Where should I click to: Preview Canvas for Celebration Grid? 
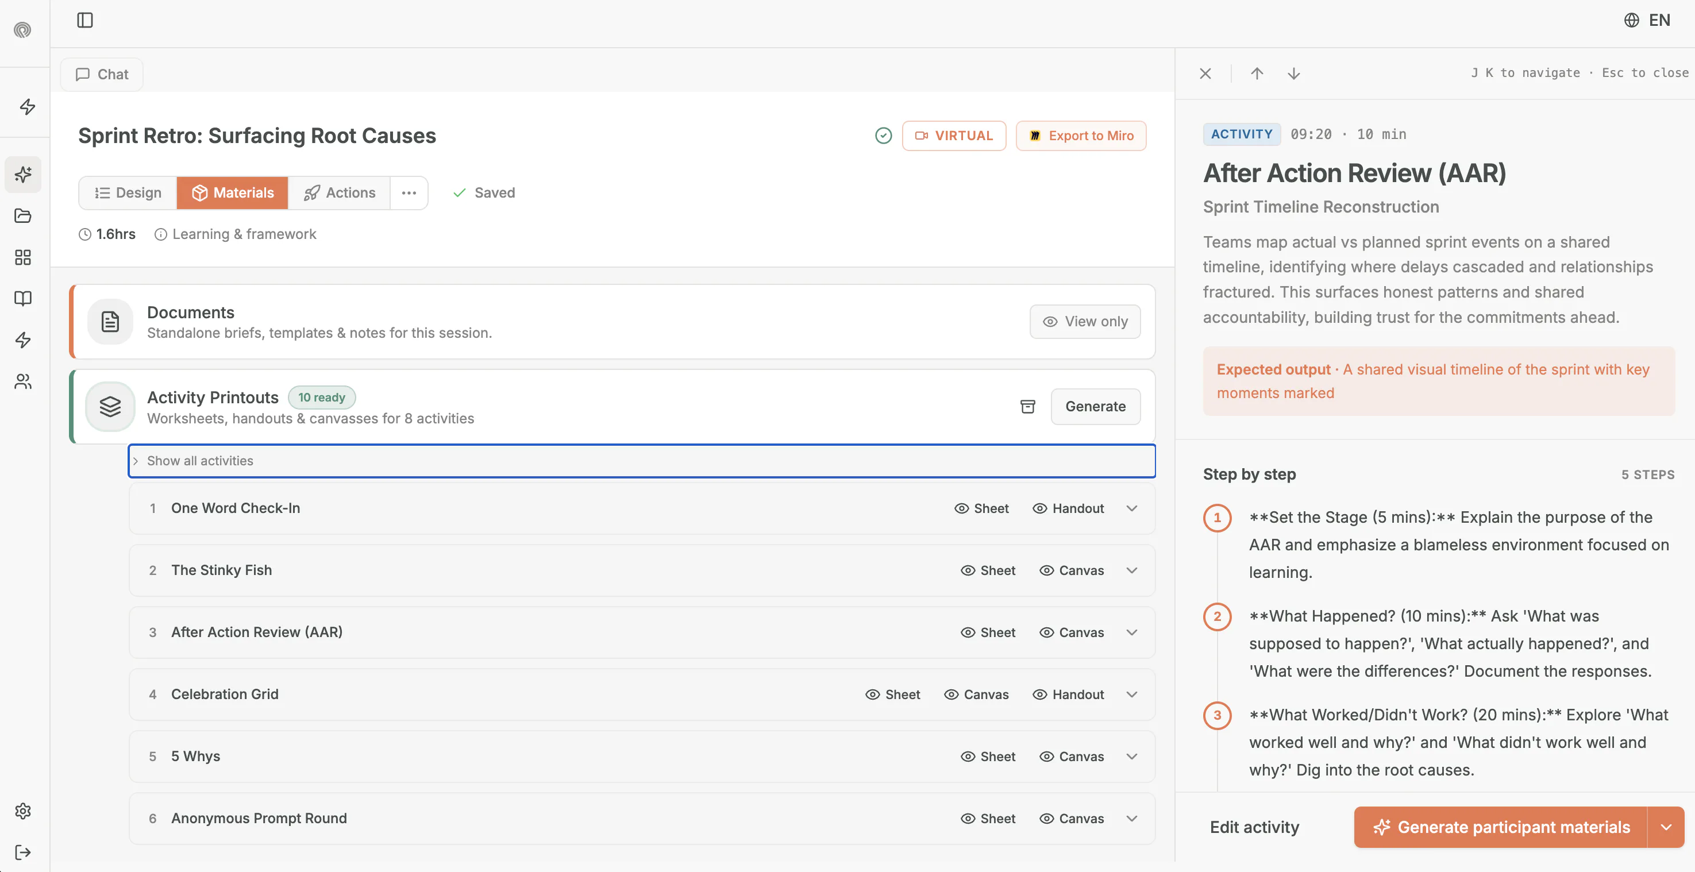pyautogui.click(x=976, y=694)
